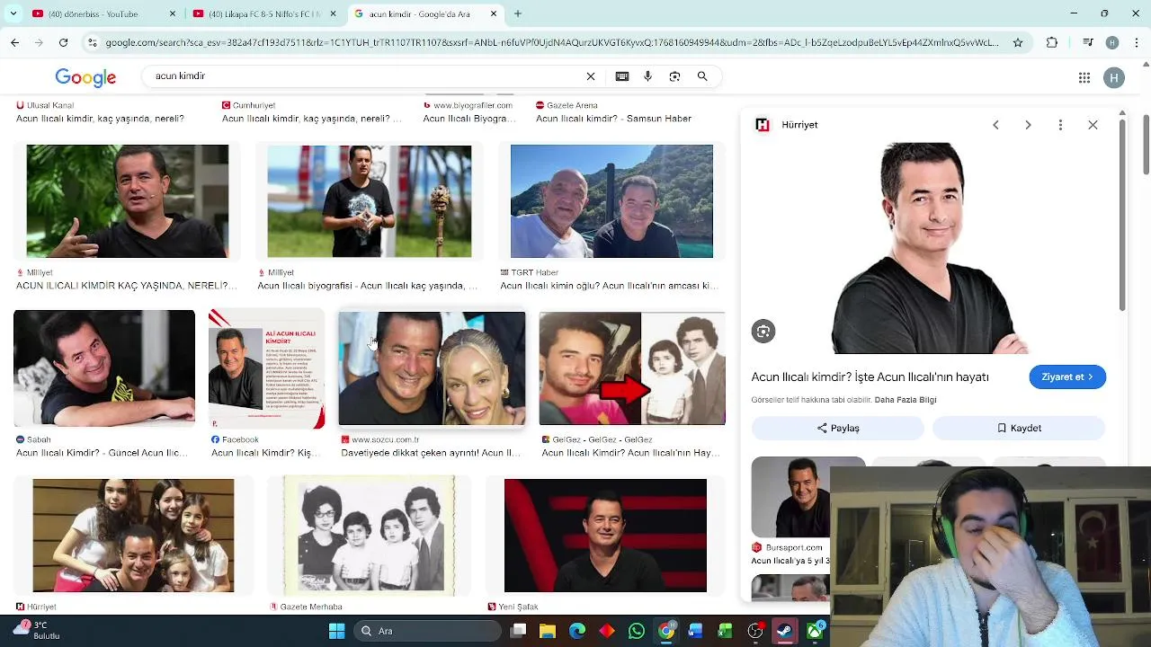Viewport: 1151px width, 647px height.
Task: Open the Google account H avatar
Action: tap(1114, 78)
